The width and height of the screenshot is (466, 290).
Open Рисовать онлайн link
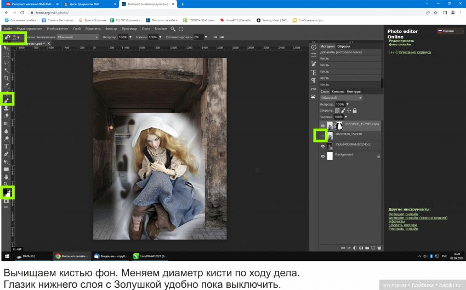click(403, 229)
